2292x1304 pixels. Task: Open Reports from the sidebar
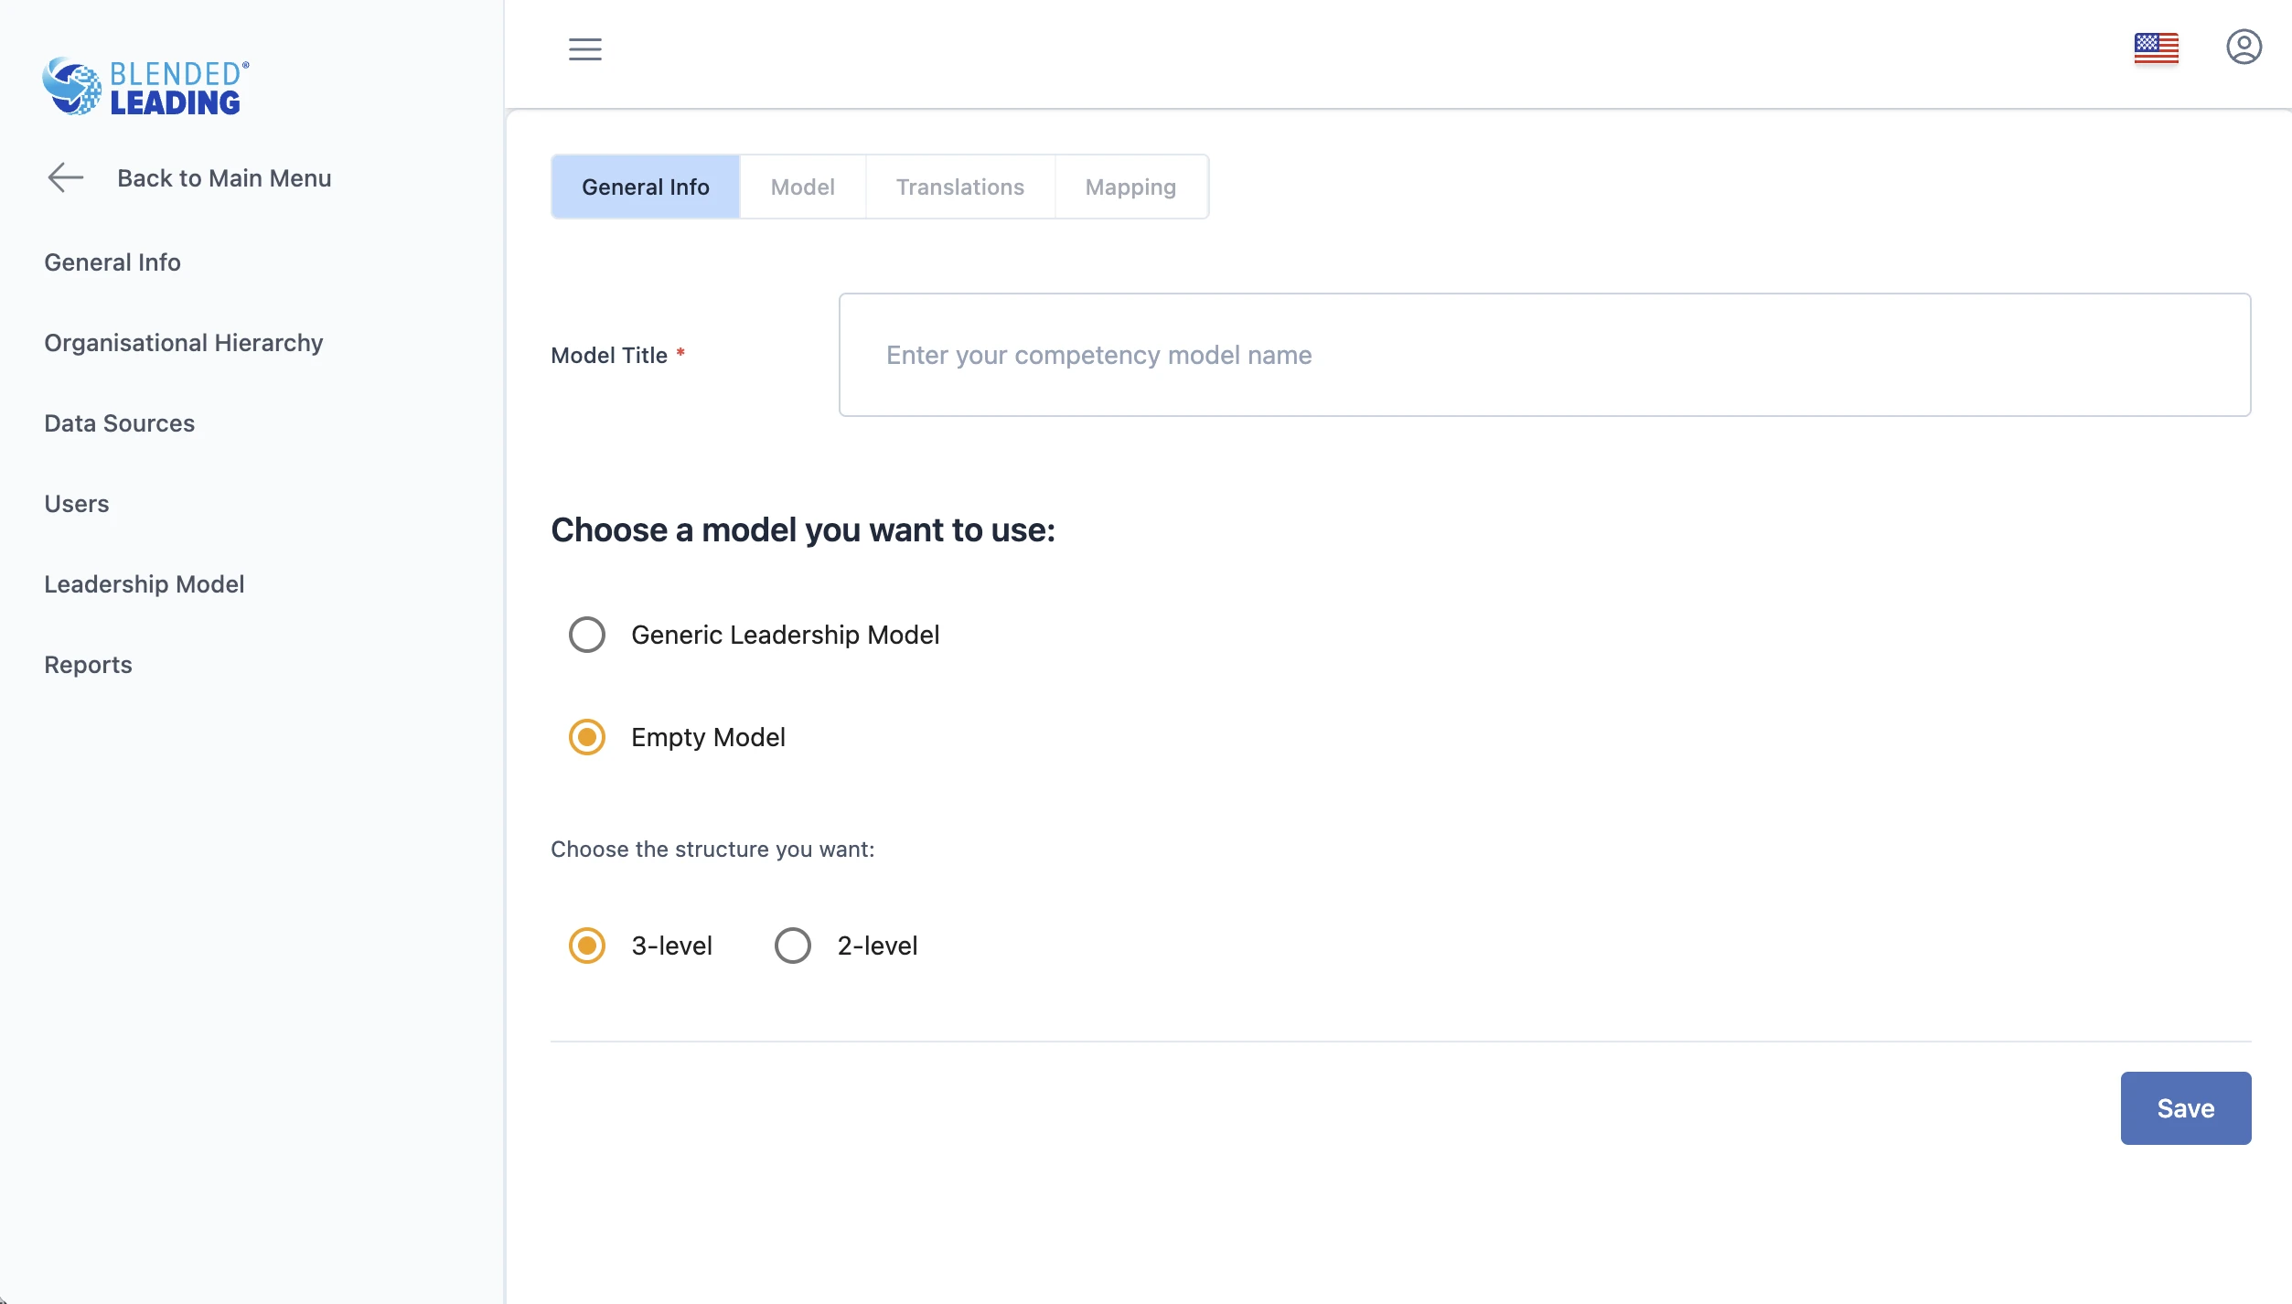89,665
